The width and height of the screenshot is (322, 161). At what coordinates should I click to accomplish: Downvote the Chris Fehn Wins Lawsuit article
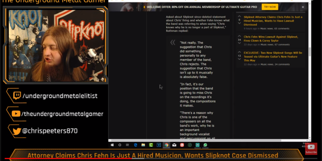pyautogui.click(x=239, y=43)
